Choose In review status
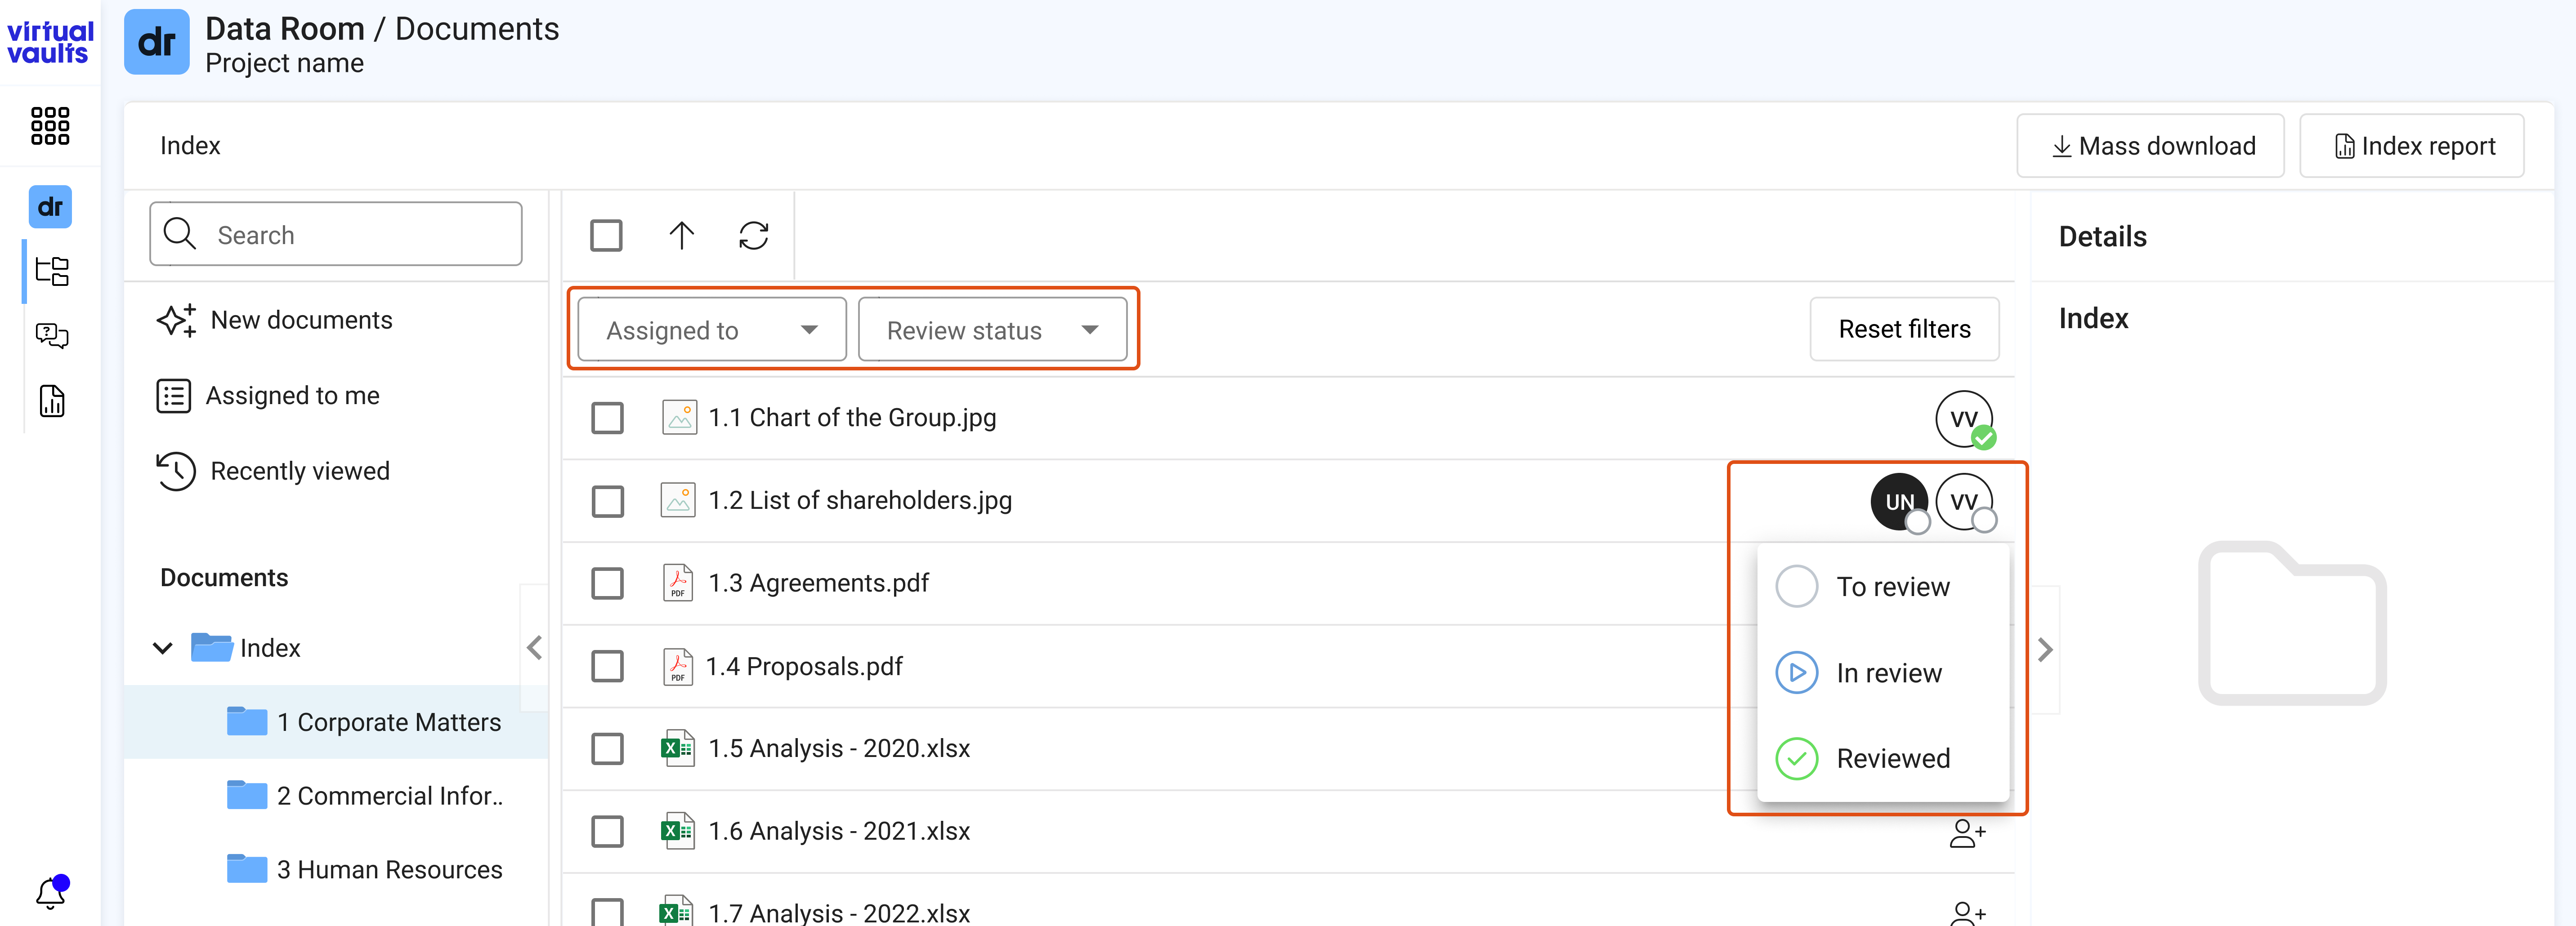This screenshot has height=926, width=2576. 1882,673
